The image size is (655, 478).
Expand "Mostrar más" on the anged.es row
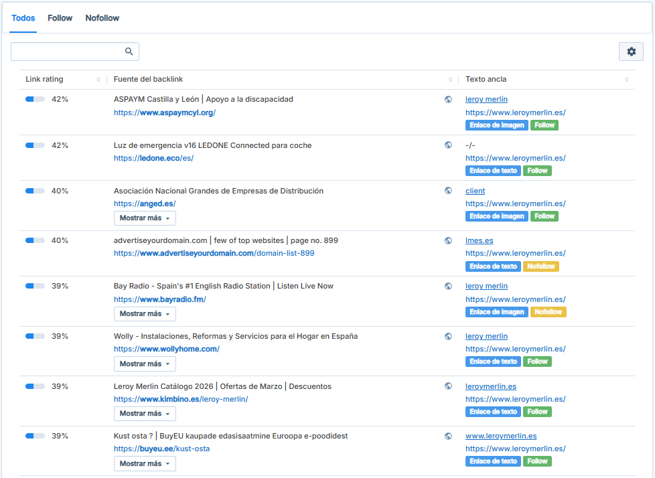[145, 218]
